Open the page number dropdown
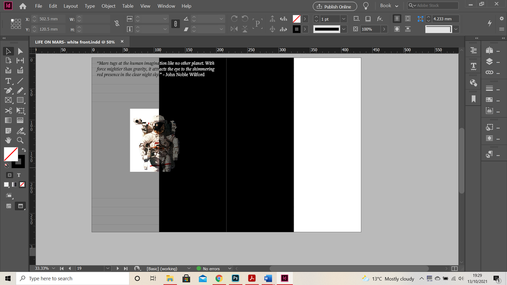507x285 pixels. pos(107,268)
